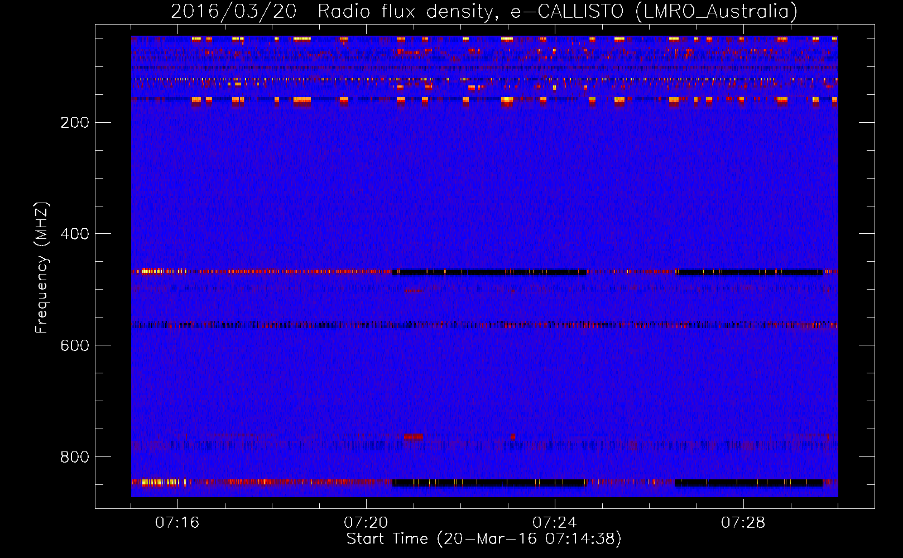Image resolution: width=903 pixels, height=558 pixels.
Task: Click the plot title text '2016/03/20 Radio flux density'
Action: pos(334,12)
